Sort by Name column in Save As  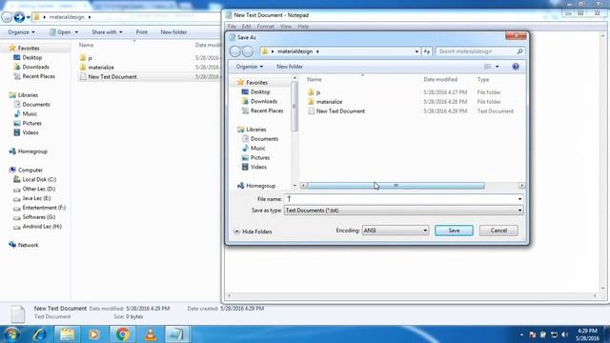(x=314, y=79)
